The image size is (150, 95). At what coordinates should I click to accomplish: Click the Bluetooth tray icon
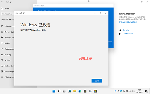(115, 91)
